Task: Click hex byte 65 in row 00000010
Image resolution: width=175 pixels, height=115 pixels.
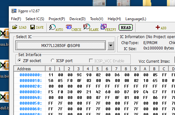Action: point(155,81)
